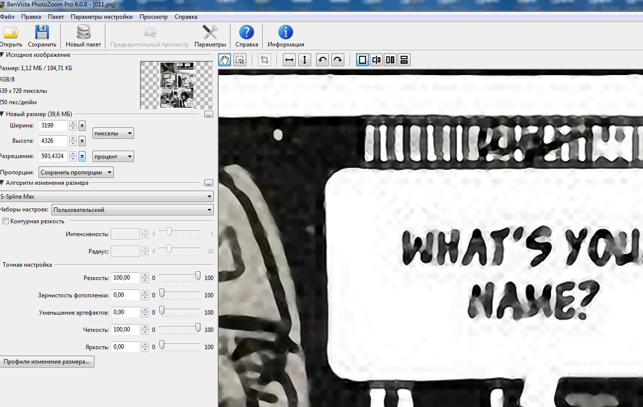Open the Файл menu

(x=7, y=17)
